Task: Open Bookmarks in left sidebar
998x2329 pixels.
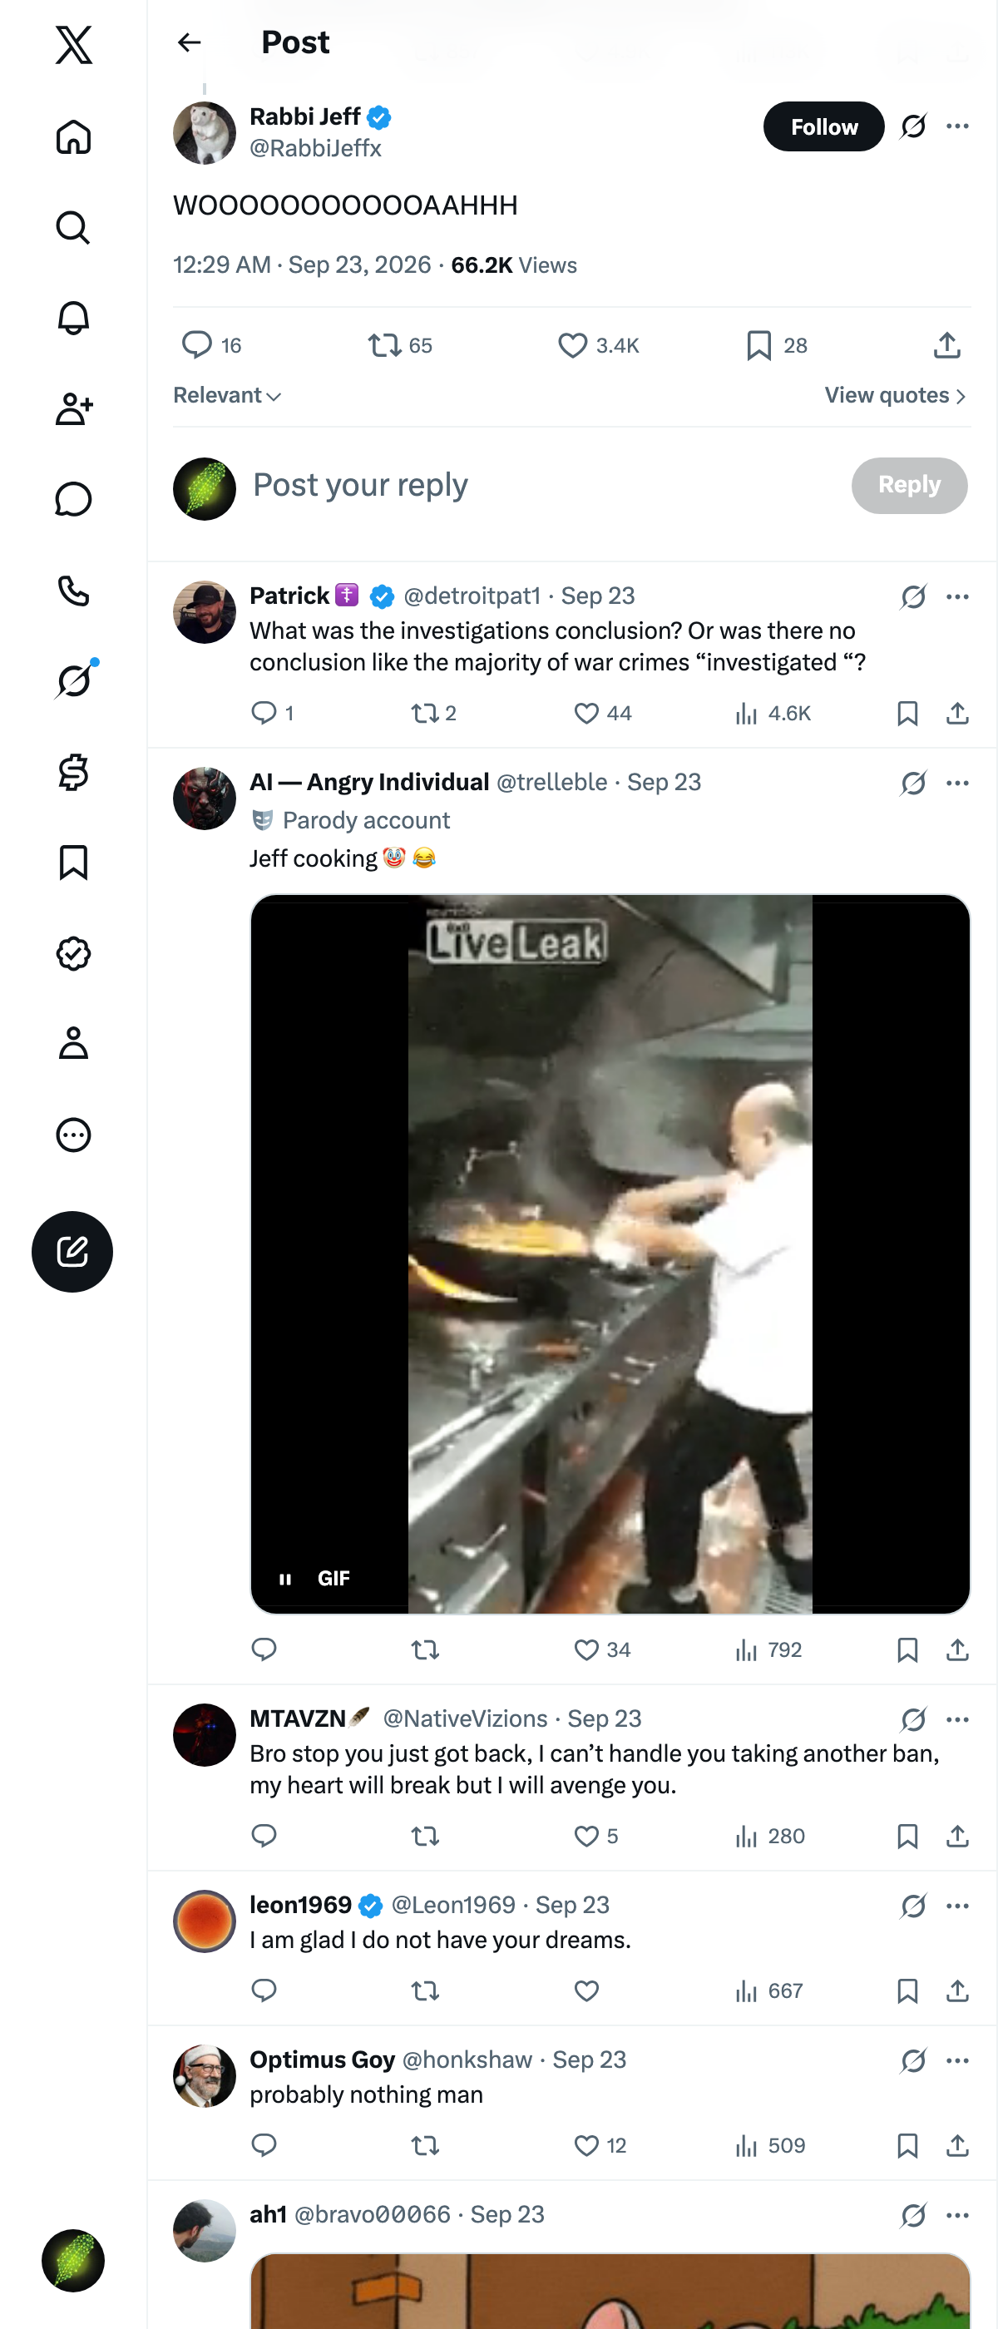Action: [x=73, y=863]
